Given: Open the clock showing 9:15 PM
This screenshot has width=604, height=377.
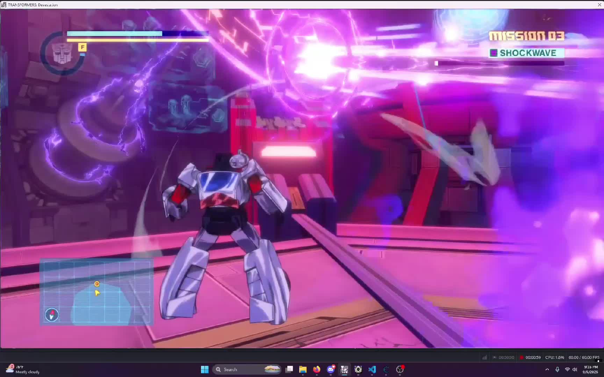Looking at the screenshot, I should click(x=590, y=369).
